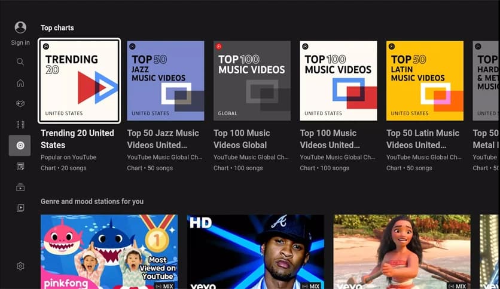Click the Sign in label
The width and height of the screenshot is (500, 289).
click(20, 42)
